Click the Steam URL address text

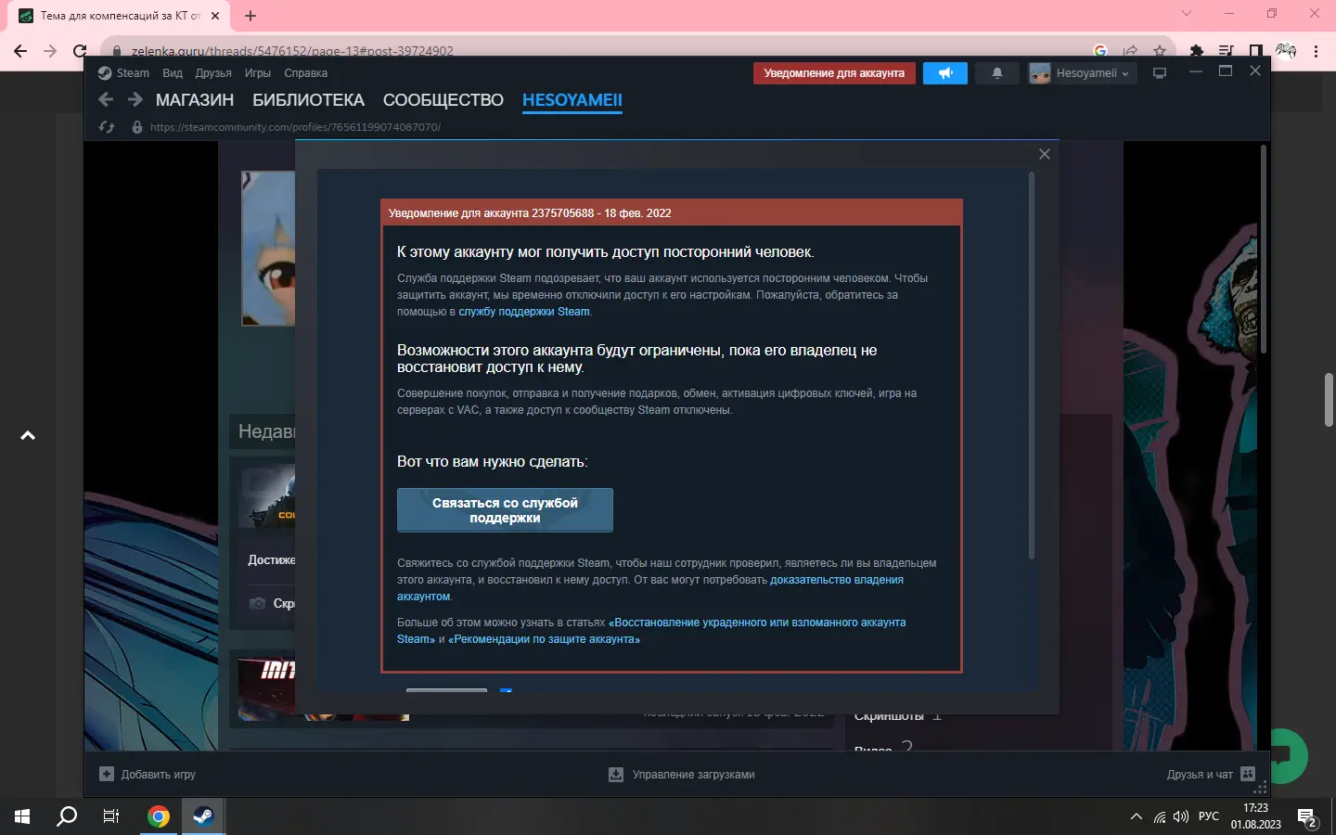[295, 127]
